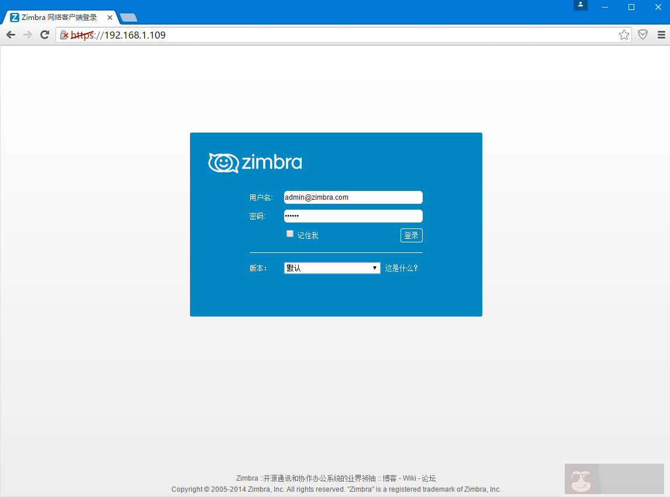The image size is (670, 497).
Task: Click the shield icon in the address bar
Action: (x=643, y=34)
